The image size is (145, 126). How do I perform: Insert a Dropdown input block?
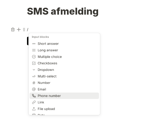64,70
